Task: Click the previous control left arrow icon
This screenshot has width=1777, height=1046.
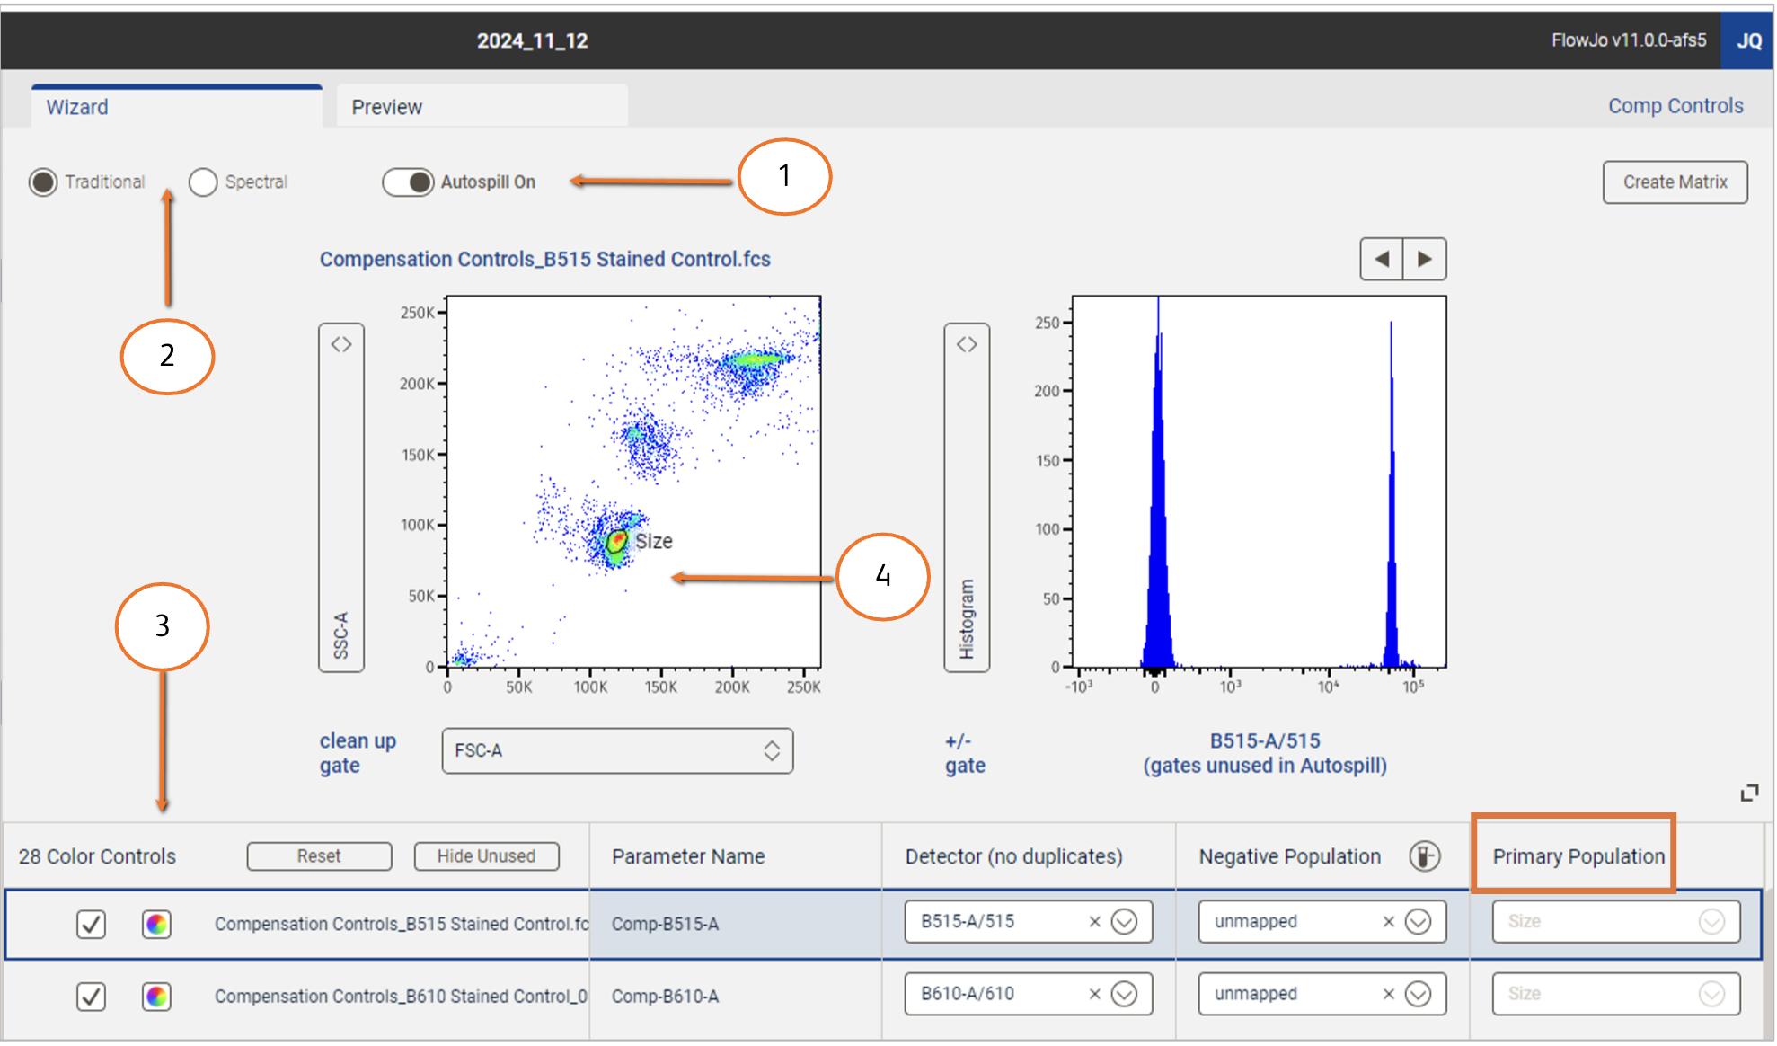Action: point(1382,260)
